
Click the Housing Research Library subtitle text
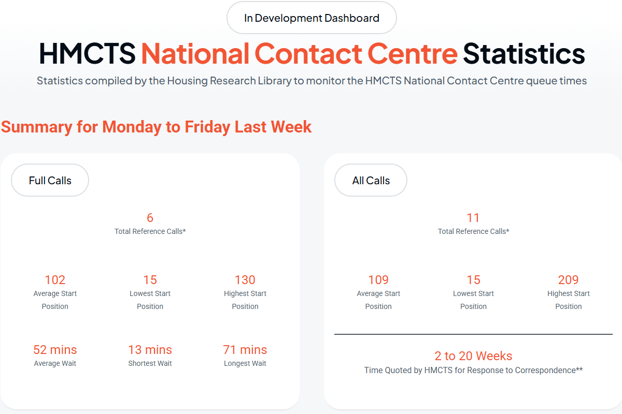(312, 81)
